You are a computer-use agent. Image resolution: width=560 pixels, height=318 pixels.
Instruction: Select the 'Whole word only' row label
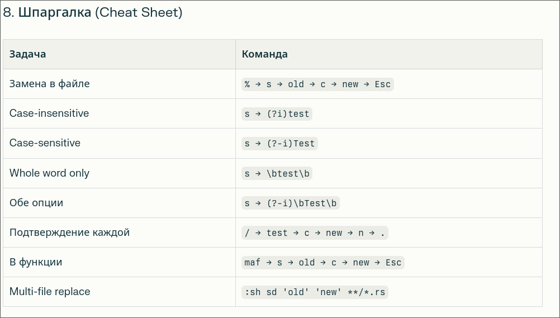(49, 173)
